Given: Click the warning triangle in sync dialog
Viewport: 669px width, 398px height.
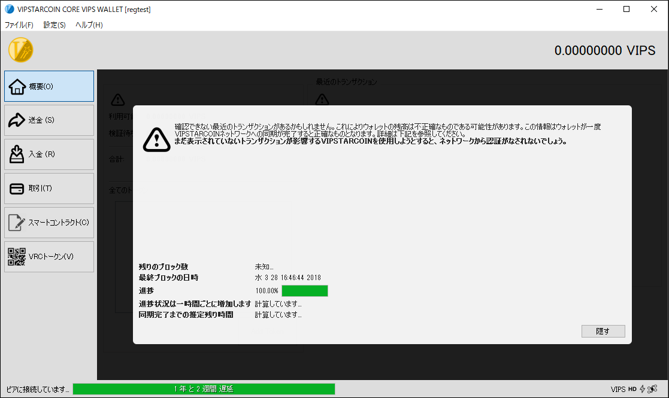Looking at the screenshot, I should (156, 139).
